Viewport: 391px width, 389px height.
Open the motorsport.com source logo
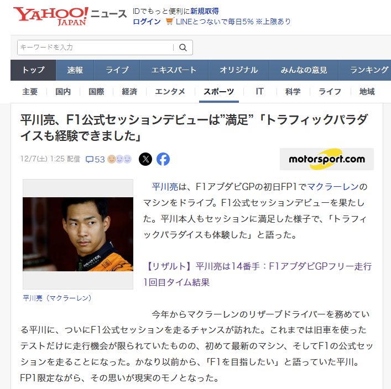(x=327, y=159)
